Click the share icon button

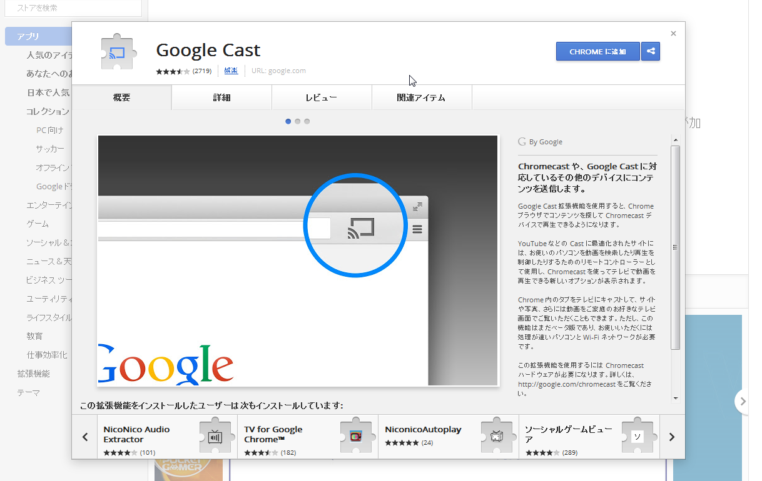pyautogui.click(x=651, y=52)
